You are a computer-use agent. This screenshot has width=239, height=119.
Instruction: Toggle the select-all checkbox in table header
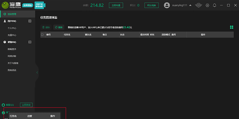tap(42, 35)
